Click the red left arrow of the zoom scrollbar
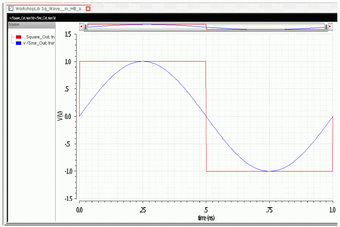This screenshot has width=340, height=227. coord(81,26)
